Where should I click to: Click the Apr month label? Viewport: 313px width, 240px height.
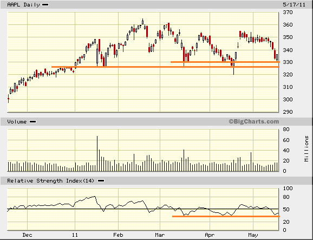210,235
